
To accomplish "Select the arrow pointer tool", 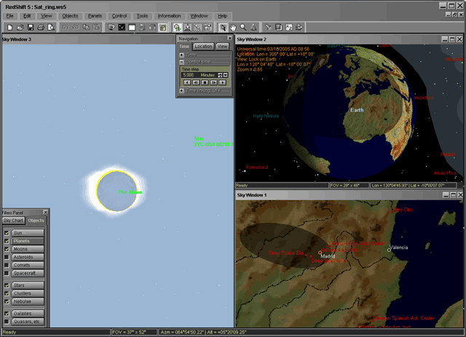I will coord(223,27).
